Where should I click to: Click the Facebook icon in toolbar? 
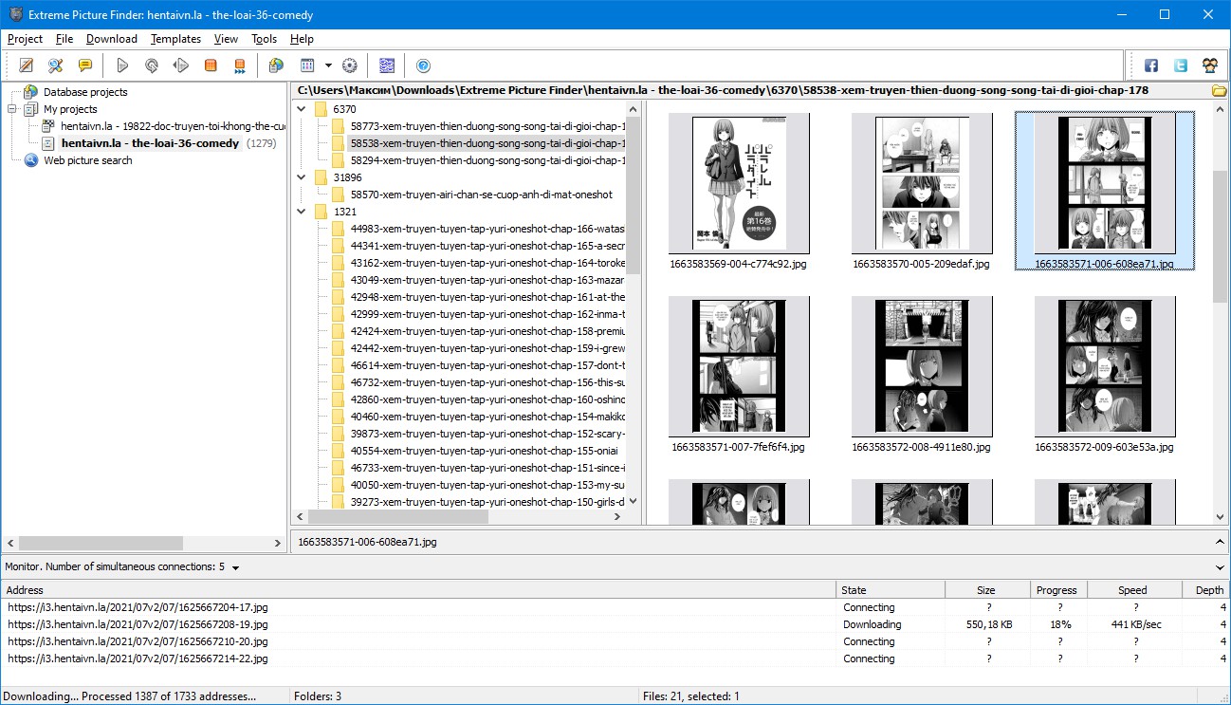[1151, 65]
